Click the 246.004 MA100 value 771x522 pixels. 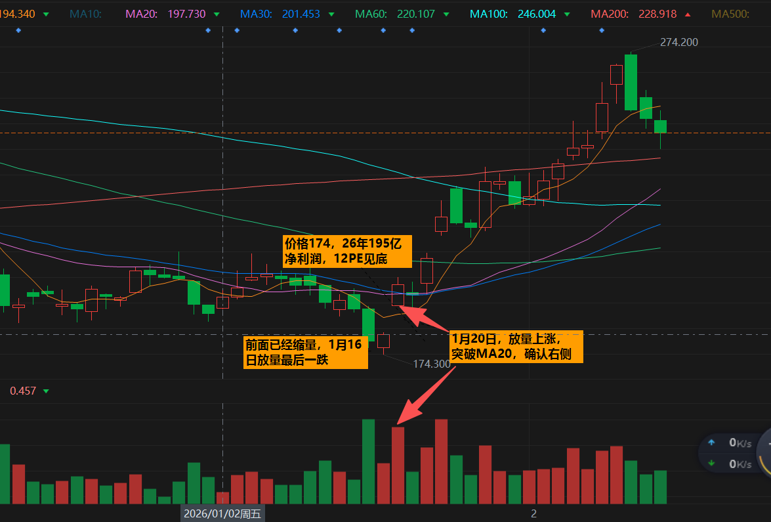(537, 14)
